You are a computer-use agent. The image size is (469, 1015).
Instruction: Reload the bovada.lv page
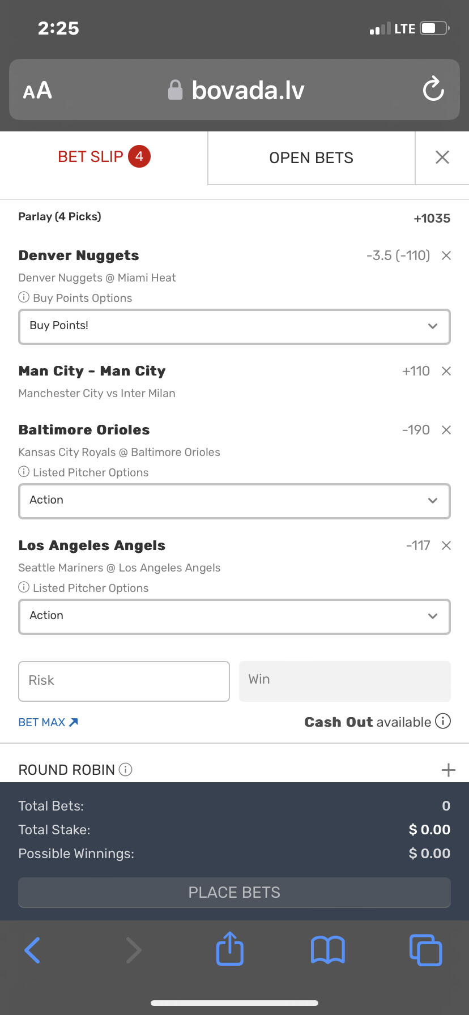coord(433,89)
